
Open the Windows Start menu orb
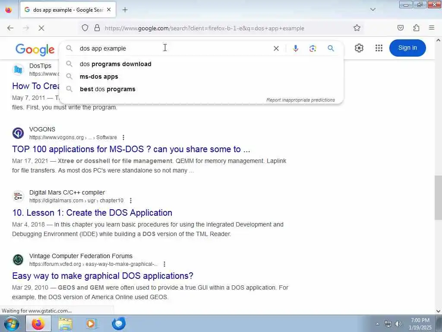tap(12, 324)
